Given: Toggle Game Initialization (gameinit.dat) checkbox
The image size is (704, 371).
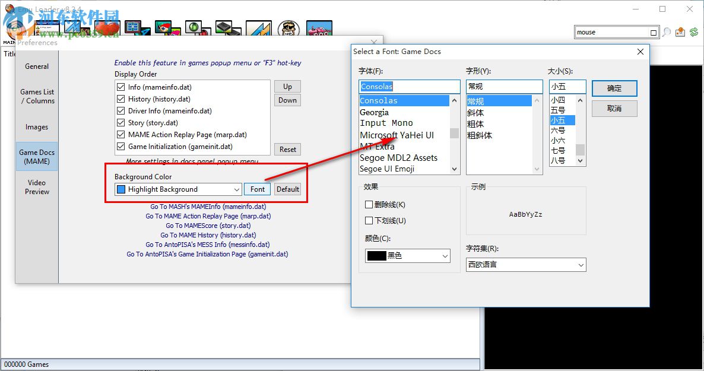Looking at the screenshot, I should pyautogui.click(x=120, y=147).
